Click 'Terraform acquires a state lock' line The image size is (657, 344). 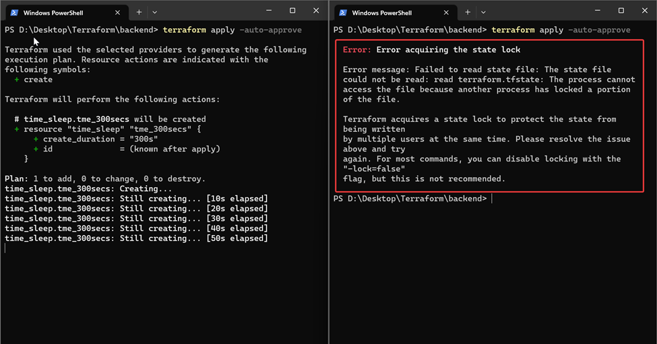tap(480, 119)
